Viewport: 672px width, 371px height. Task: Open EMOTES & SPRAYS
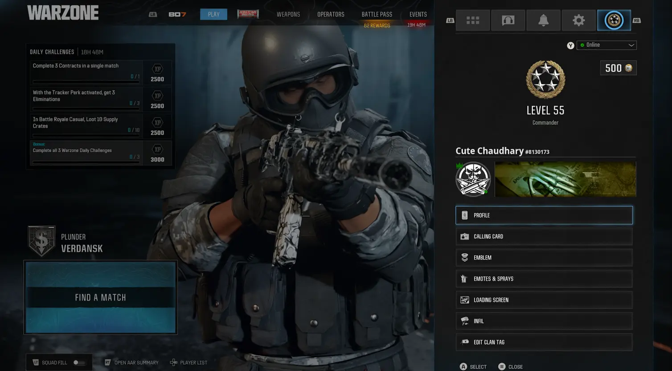click(544, 279)
